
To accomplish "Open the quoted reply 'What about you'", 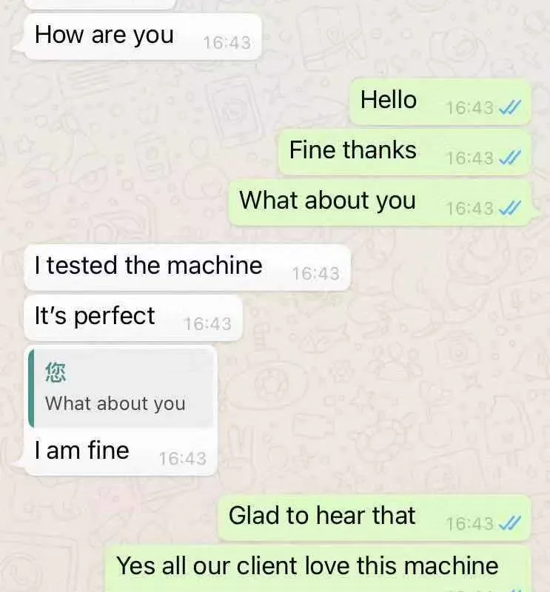I will (x=121, y=388).
